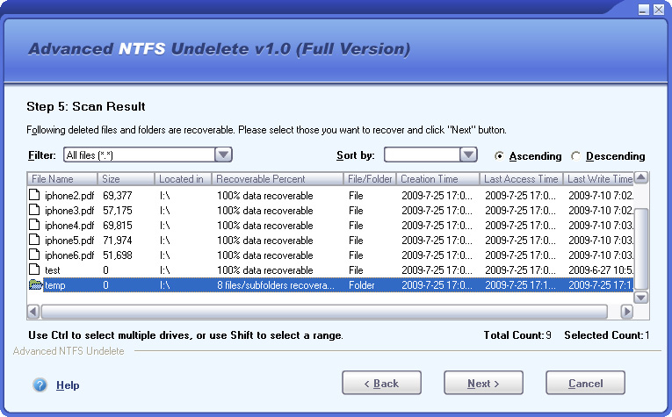The image size is (672, 417).
Task: Open the Help link
Action: click(68, 385)
